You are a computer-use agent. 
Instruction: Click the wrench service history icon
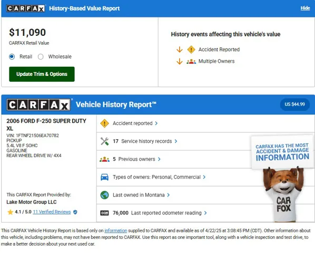click(104, 141)
